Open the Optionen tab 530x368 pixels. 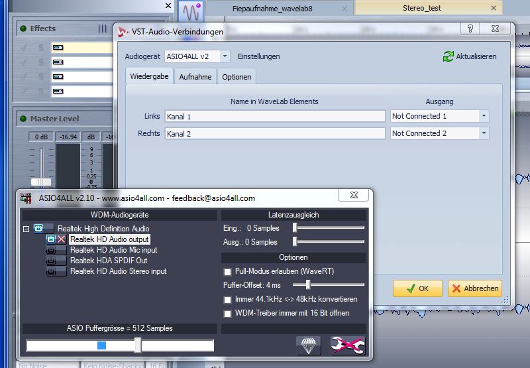click(237, 77)
